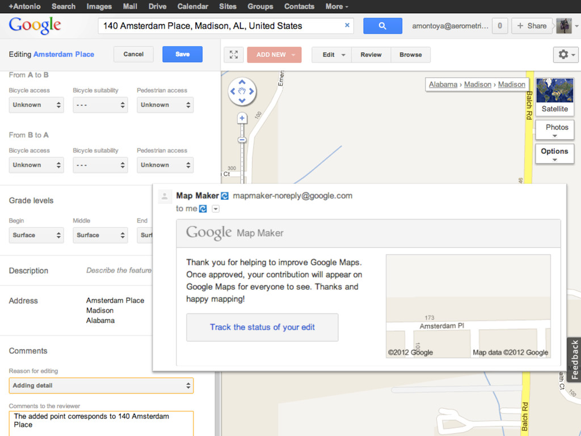This screenshot has height=436, width=581.
Task: Open Groups in the top bar
Action: [x=260, y=6]
